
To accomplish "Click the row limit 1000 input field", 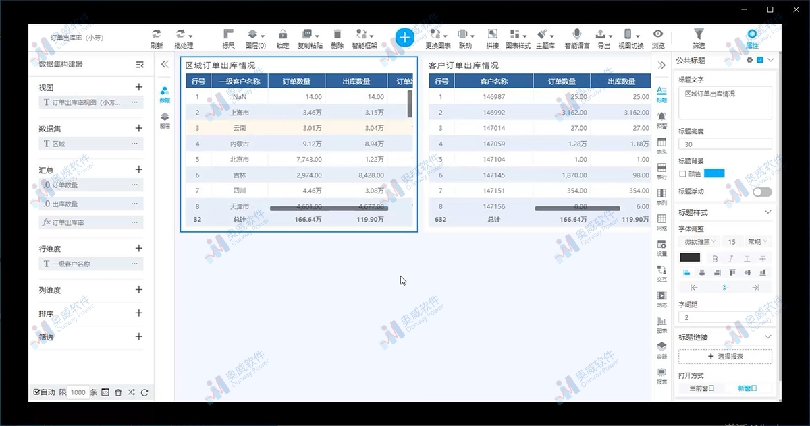I will click(78, 392).
